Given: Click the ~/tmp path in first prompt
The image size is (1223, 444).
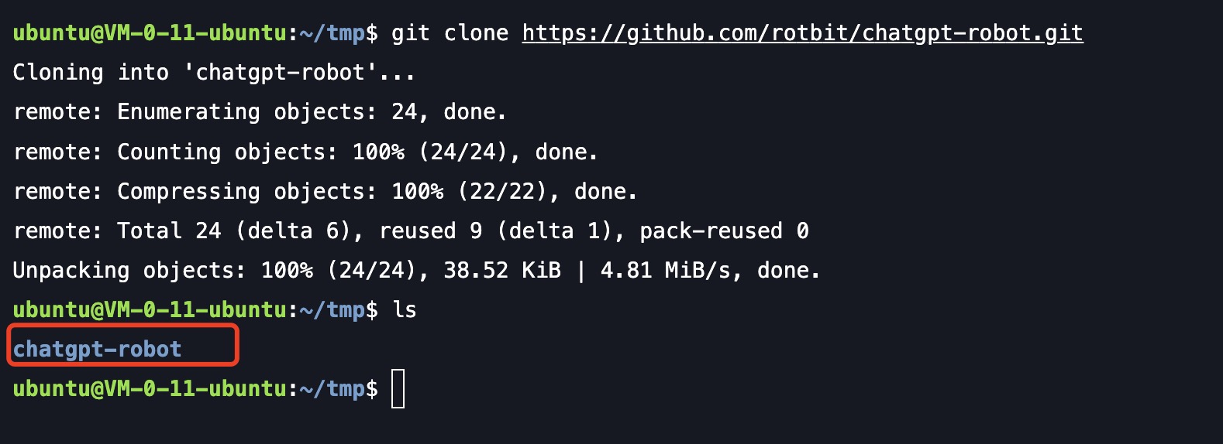Looking at the screenshot, I should 332,33.
